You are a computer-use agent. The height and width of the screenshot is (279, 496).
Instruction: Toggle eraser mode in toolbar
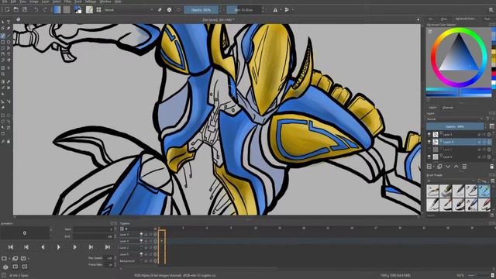pos(160,10)
